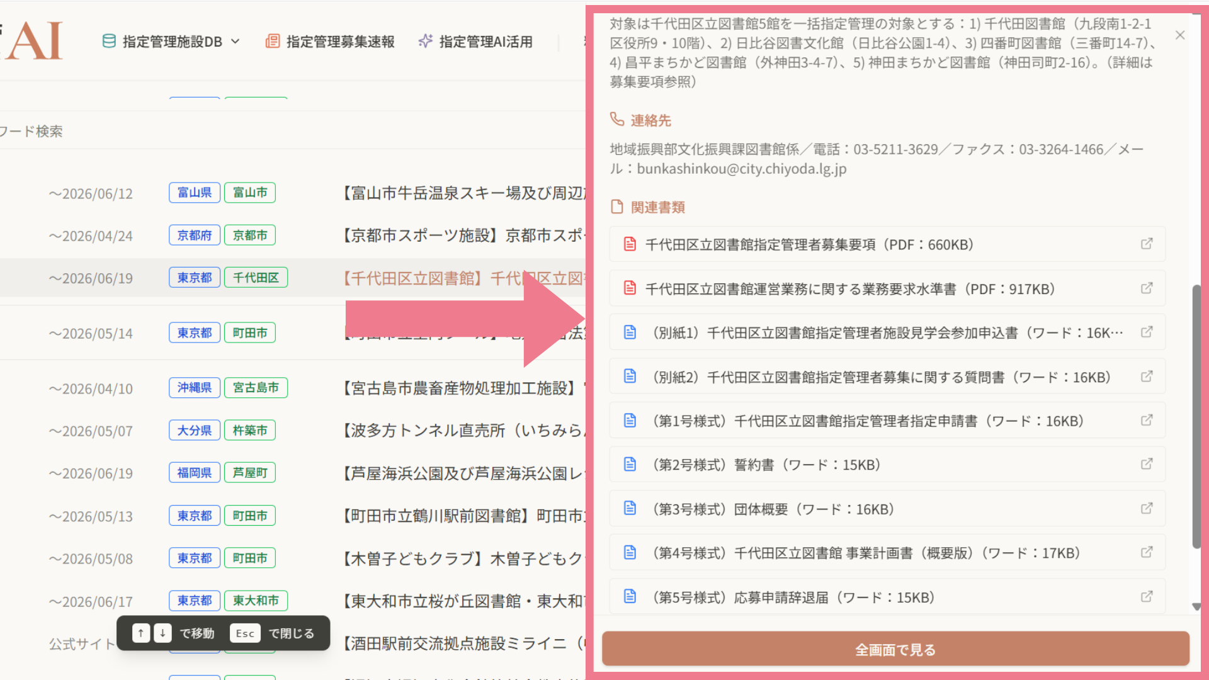Click the database icon beside 指定管理施設DB
This screenshot has height=680, width=1209.
pos(109,42)
